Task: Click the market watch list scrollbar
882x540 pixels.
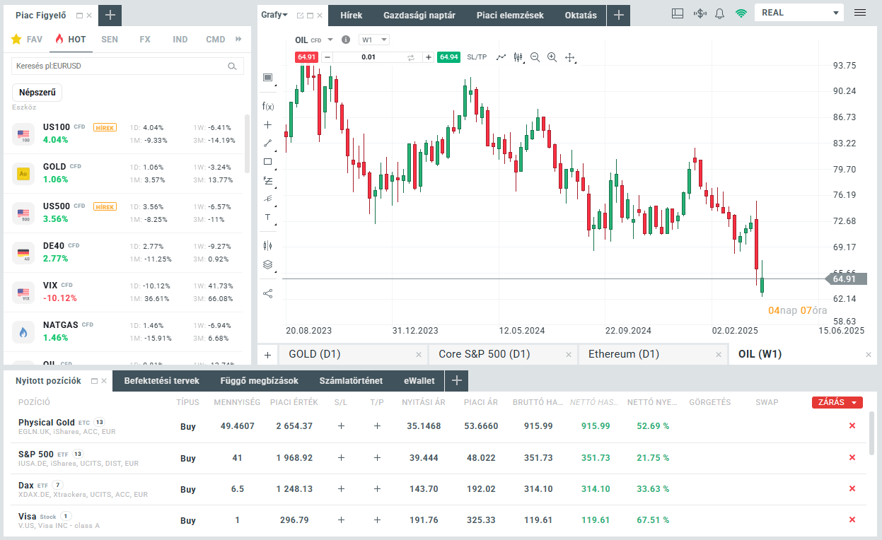Action: [x=247, y=143]
